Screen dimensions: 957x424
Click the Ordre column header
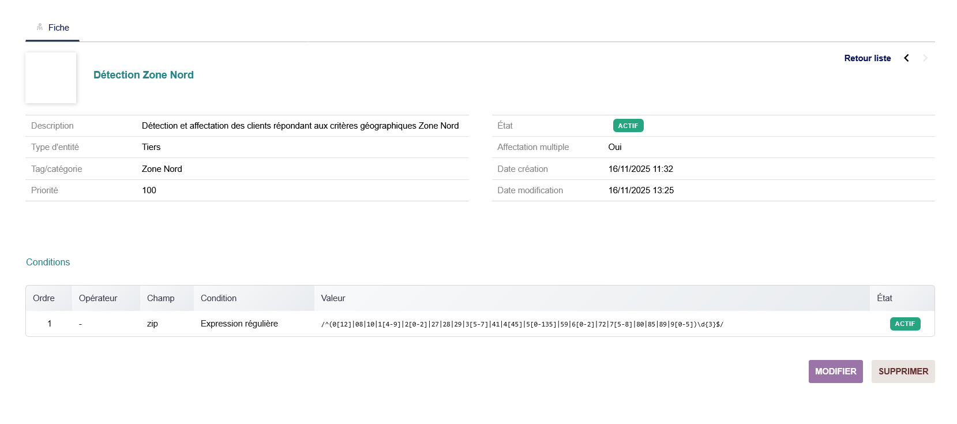(44, 298)
